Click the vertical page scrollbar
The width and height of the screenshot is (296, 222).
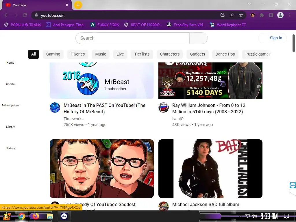[294, 43]
